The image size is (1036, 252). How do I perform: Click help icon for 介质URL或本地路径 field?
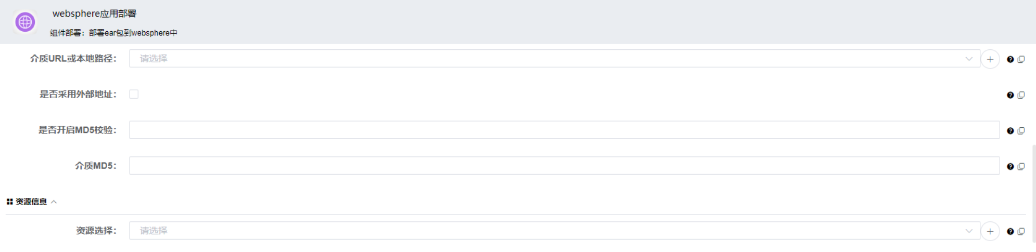coord(1010,59)
